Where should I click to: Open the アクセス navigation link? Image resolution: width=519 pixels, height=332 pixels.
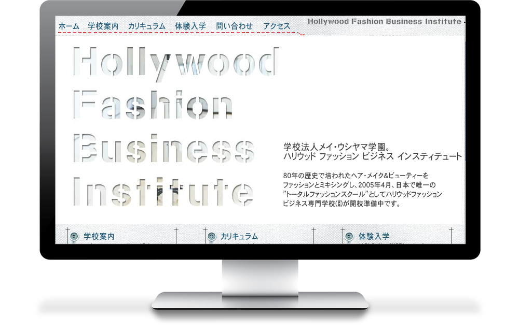click(277, 26)
